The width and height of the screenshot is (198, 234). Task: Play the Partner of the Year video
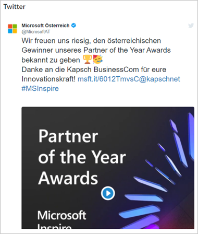click(108, 193)
